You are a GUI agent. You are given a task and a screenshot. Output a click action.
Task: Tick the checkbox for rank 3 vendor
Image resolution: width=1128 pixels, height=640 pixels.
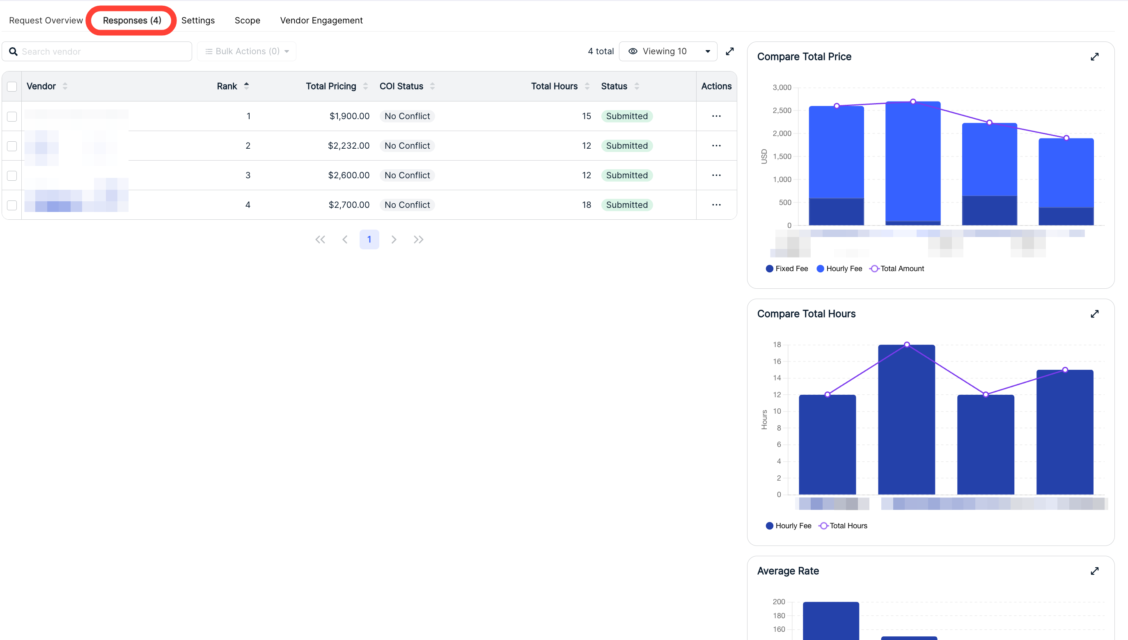click(x=12, y=176)
